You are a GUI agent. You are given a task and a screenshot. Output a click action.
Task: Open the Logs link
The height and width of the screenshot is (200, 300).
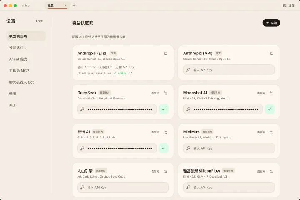coord(40,21)
